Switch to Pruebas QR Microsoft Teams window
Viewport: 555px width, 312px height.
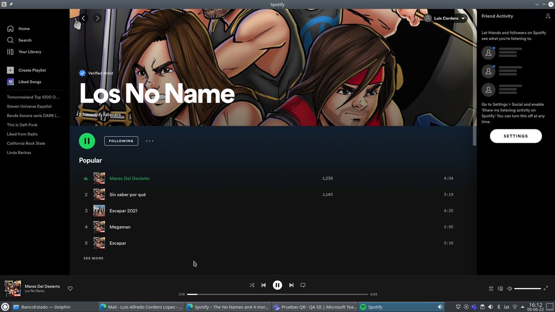point(314,307)
